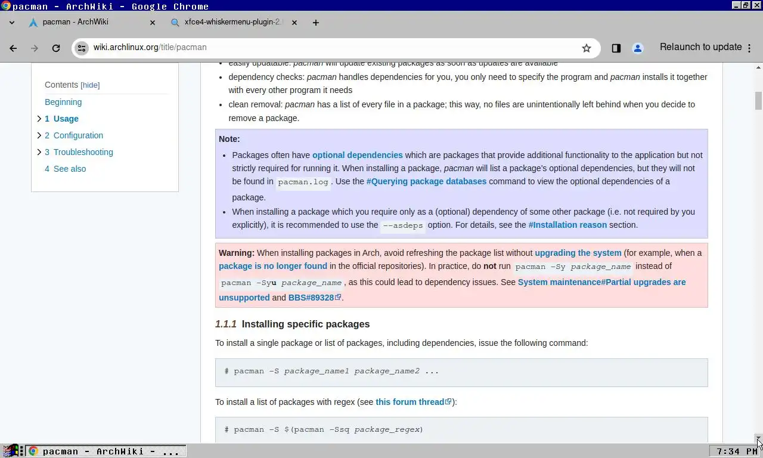Click the page vertical scrollbar thumb

(758, 101)
